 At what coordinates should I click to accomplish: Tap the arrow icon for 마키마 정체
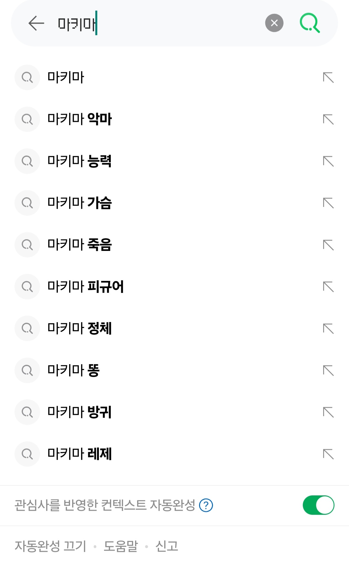click(x=328, y=329)
